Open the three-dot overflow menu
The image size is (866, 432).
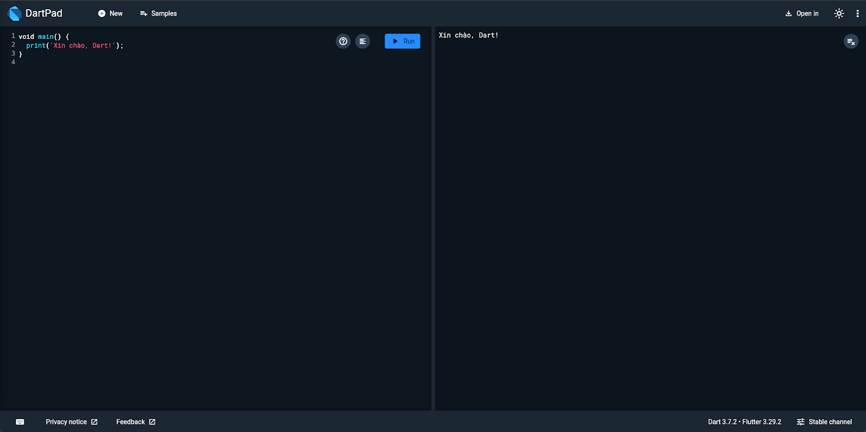857,14
